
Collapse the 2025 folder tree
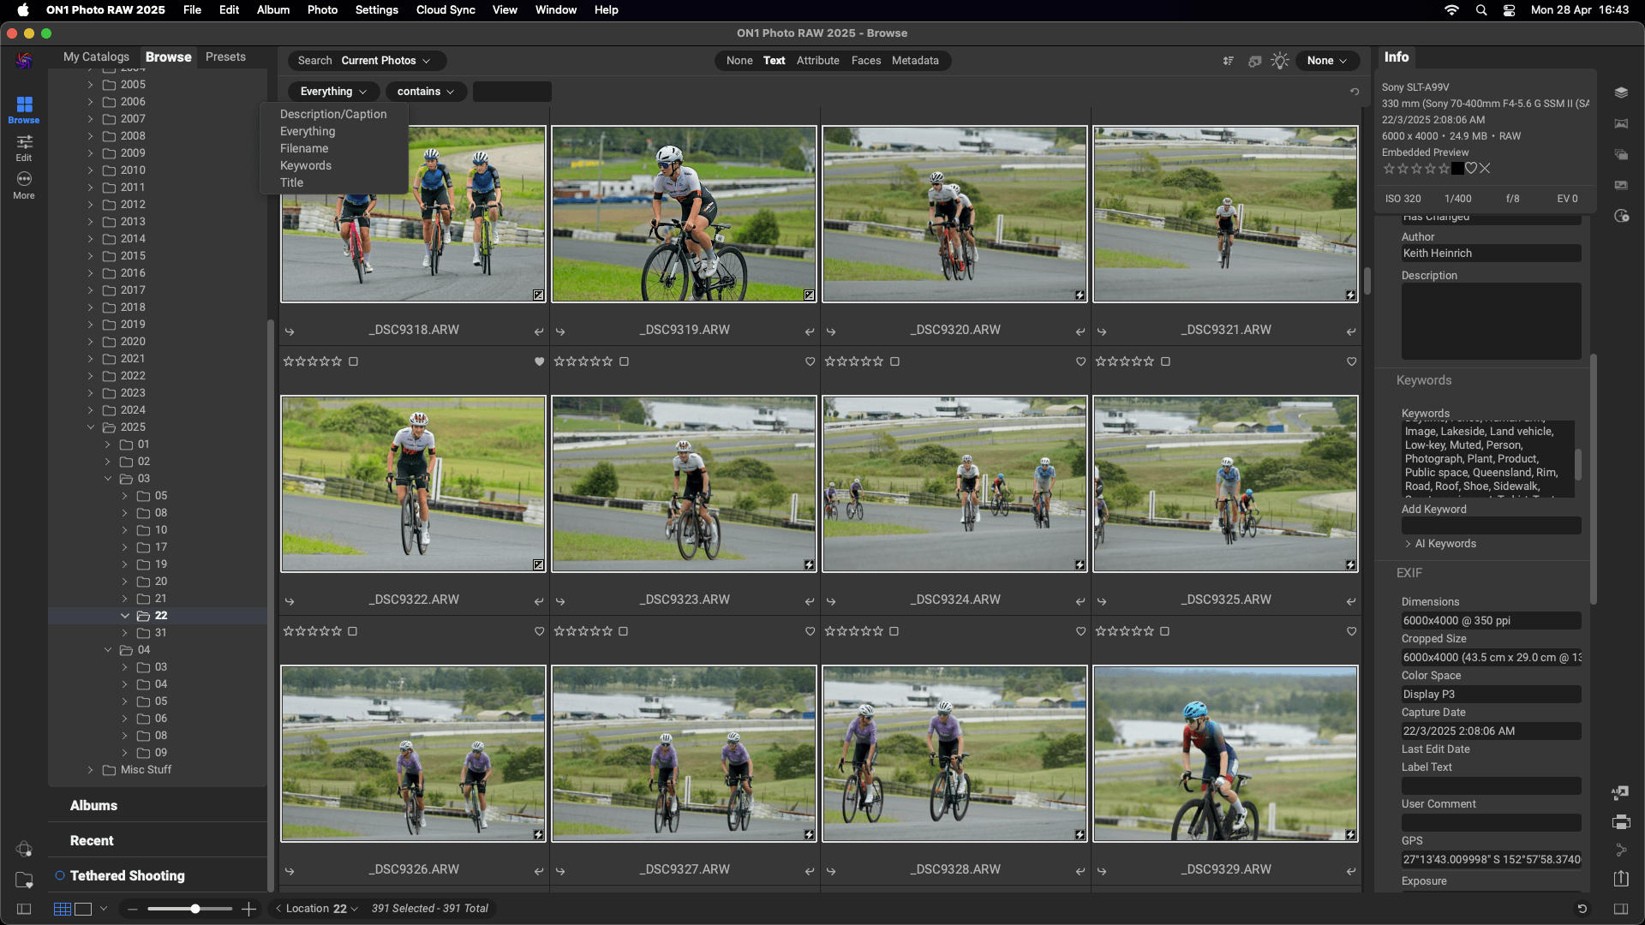coord(91,427)
